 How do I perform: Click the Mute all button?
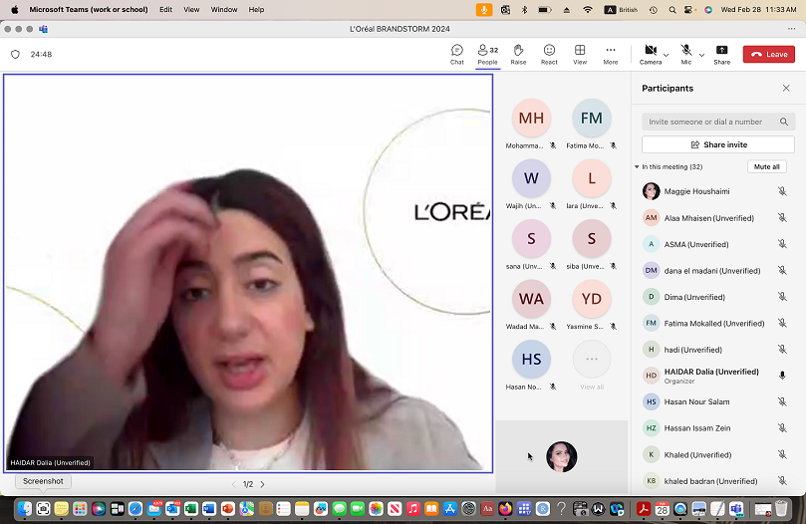tap(766, 166)
